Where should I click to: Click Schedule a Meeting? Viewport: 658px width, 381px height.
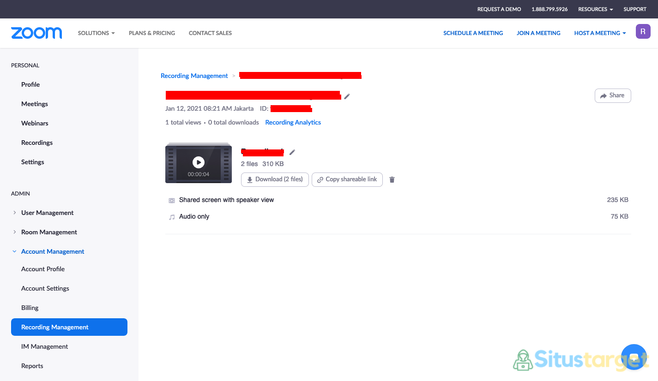point(473,33)
